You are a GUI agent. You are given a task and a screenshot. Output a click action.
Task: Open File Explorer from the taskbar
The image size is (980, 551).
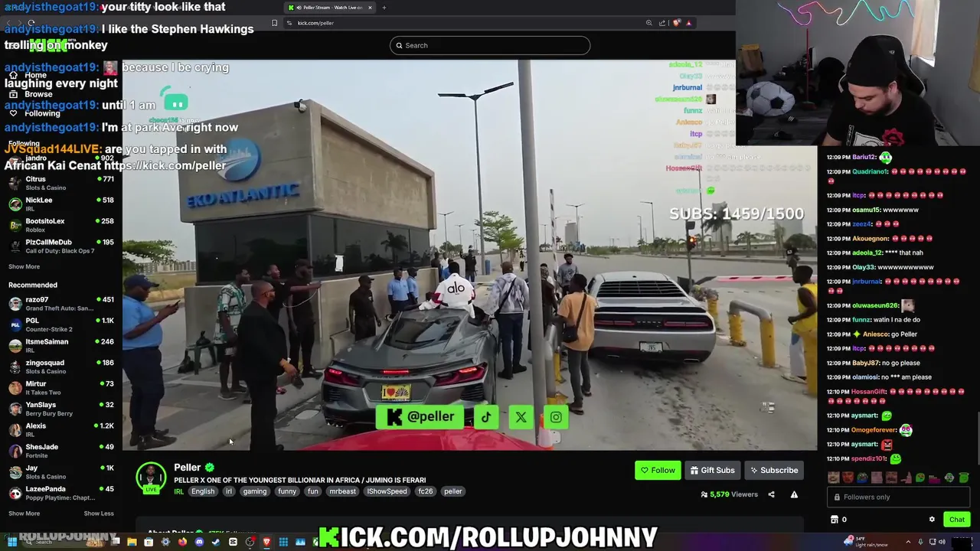pos(132,542)
